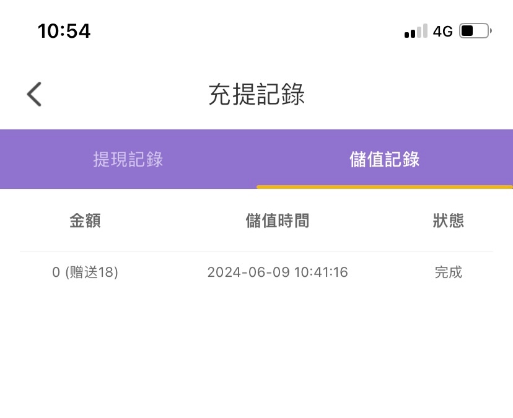
Task: Click the 狀態 column header
Action: coord(448,220)
